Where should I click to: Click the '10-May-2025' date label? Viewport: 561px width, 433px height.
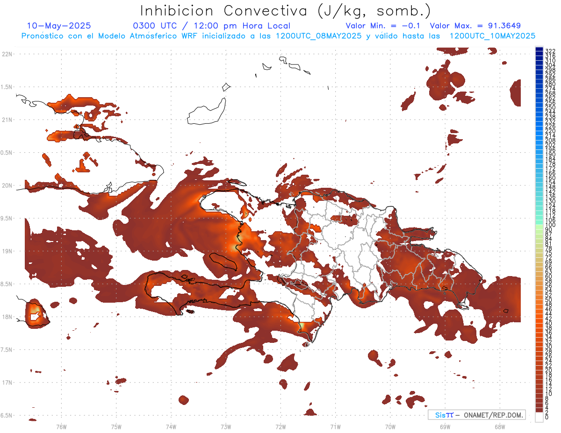coord(59,26)
